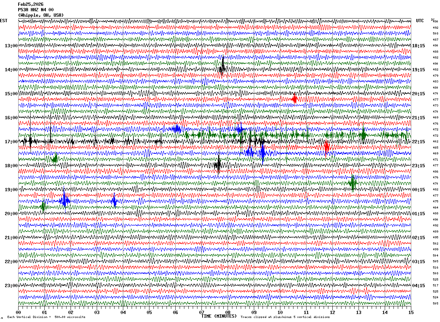Click the DC offset value 489
This screenshot has width=440, height=322.
[x=435, y=232]
